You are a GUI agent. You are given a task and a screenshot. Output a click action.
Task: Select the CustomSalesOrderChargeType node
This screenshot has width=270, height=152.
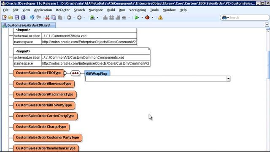coord(41,127)
